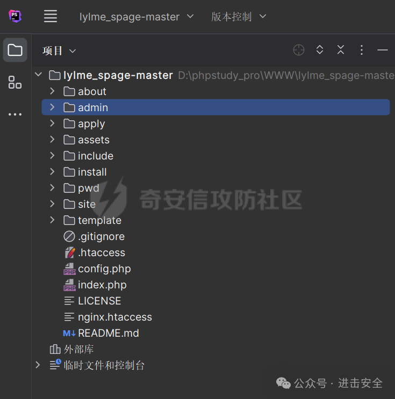
Task: Expand the install folder chevron
Action: [x=52, y=171]
